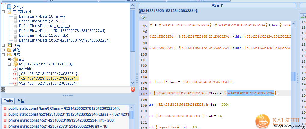Click the green hierarchy icon at far right
The image size is (306, 129).
tap(303, 17)
